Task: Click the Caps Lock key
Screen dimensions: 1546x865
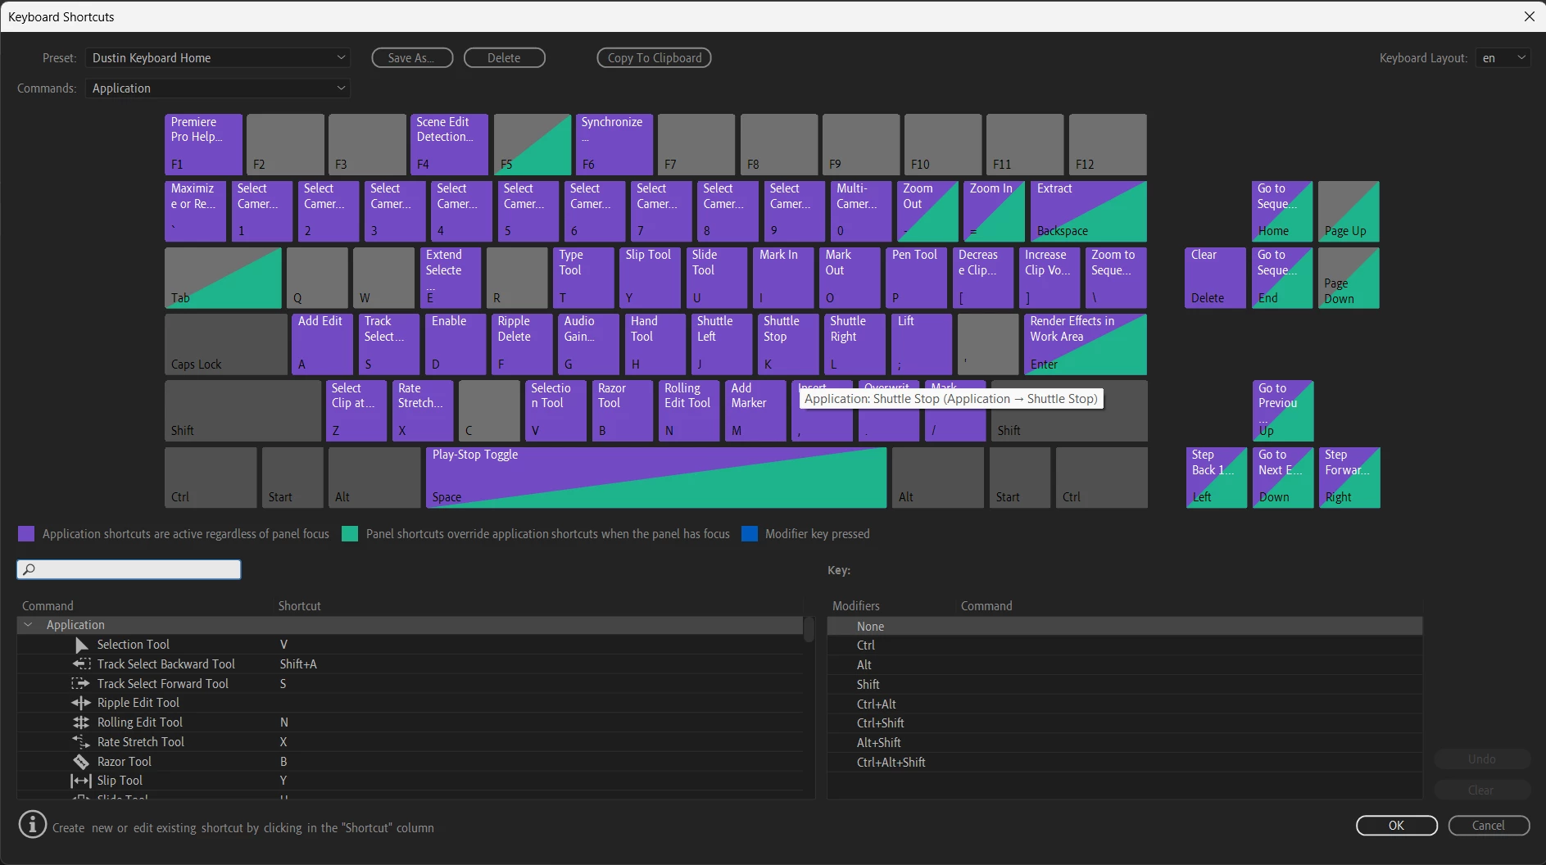Action: pyautogui.click(x=226, y=344)
